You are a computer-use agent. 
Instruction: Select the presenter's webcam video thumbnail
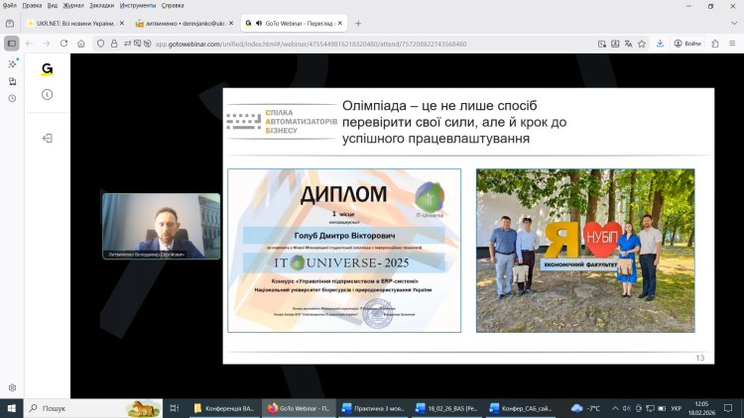pos(161,227)
